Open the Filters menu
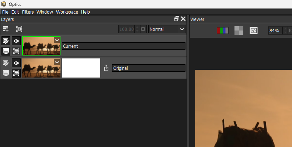292x147 pixels. tap(28, 12)
